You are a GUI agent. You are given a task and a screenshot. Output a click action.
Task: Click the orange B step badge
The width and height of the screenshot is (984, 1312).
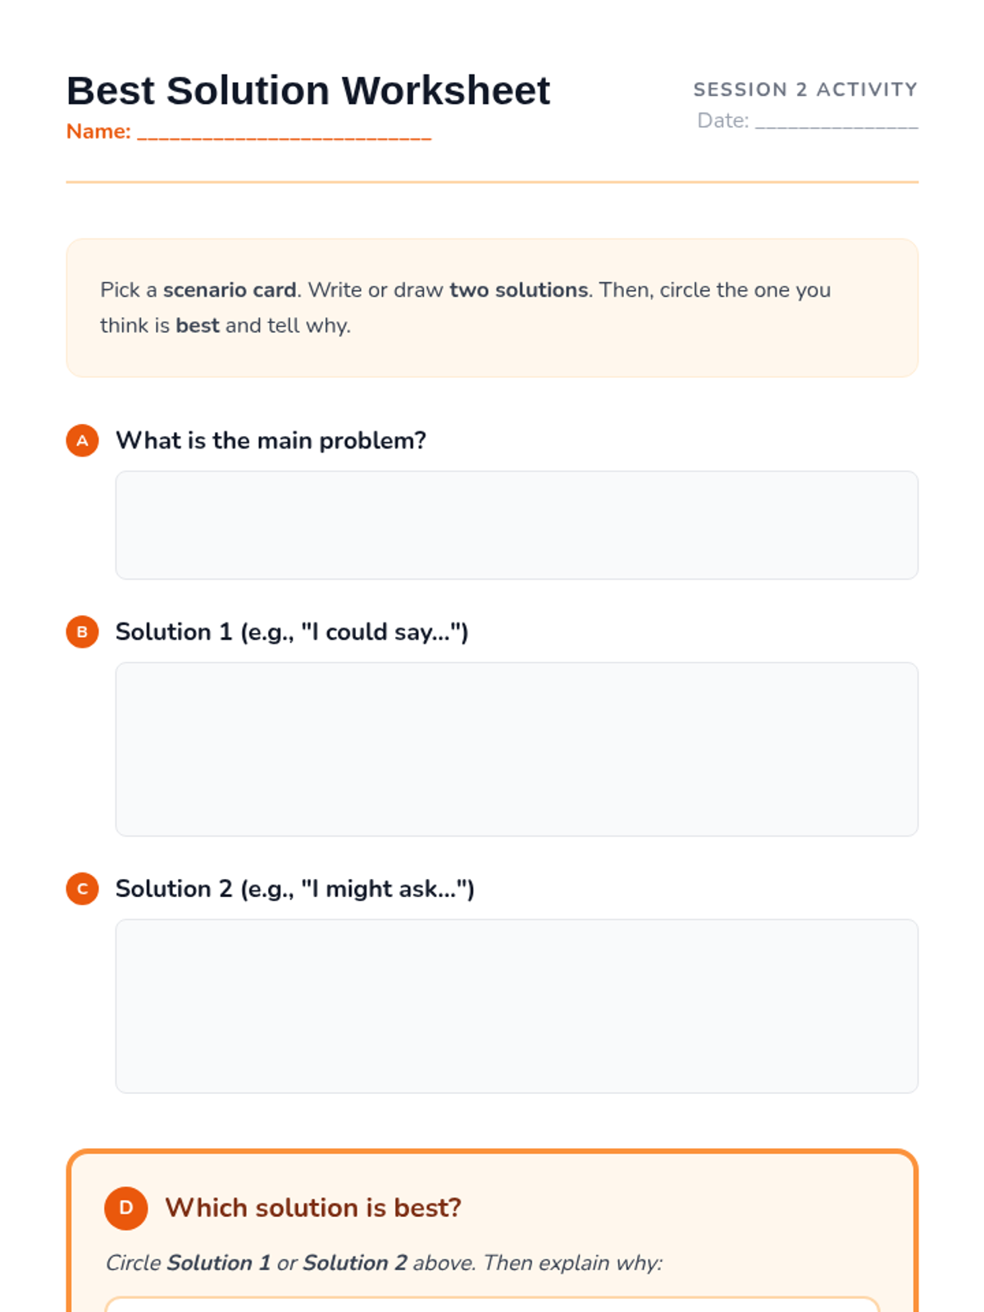click(x=82, y=632)
